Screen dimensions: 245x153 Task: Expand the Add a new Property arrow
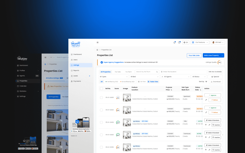coord(222,55)
